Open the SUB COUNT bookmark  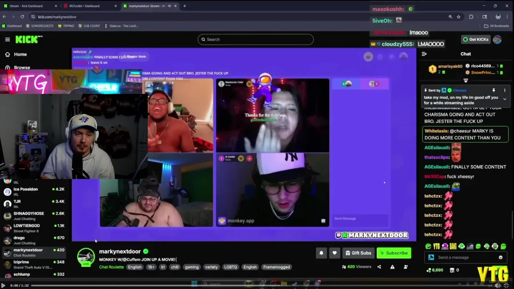coord(89,26)
